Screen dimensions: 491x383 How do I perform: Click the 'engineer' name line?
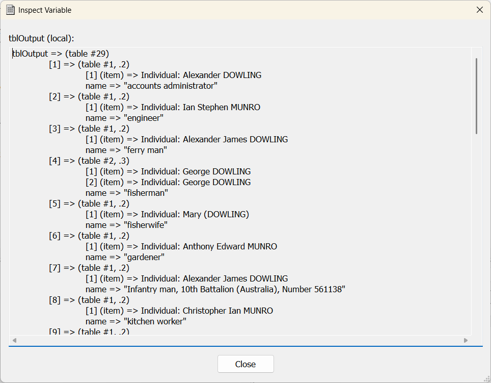(x=124, y=118)
